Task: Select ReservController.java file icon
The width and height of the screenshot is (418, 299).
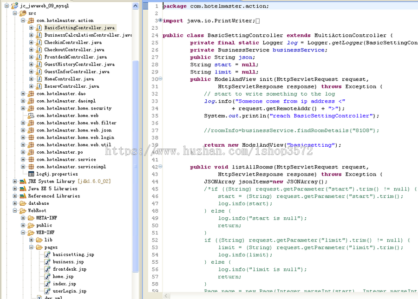Action: coord(39,86)
